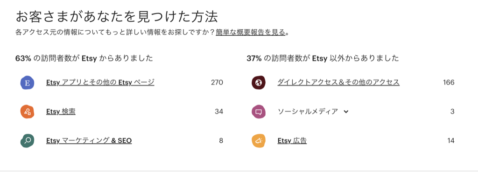Viewport: 478px width, 172px height.
Task: Click the green magnifier マーケティング & SEO icon
Action: point(27,141)
